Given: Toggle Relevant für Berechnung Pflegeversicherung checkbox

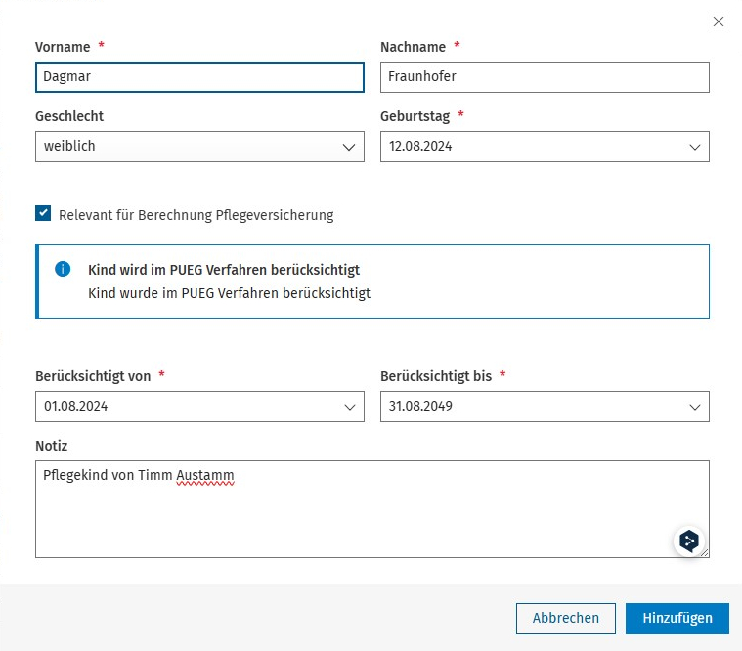Looking at the screenshot, I should 43,214.
